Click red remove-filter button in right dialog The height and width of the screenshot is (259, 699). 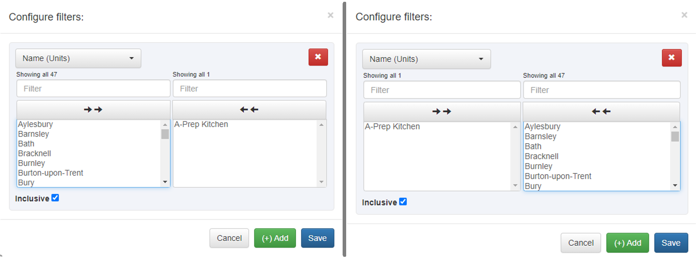[671, 58]
